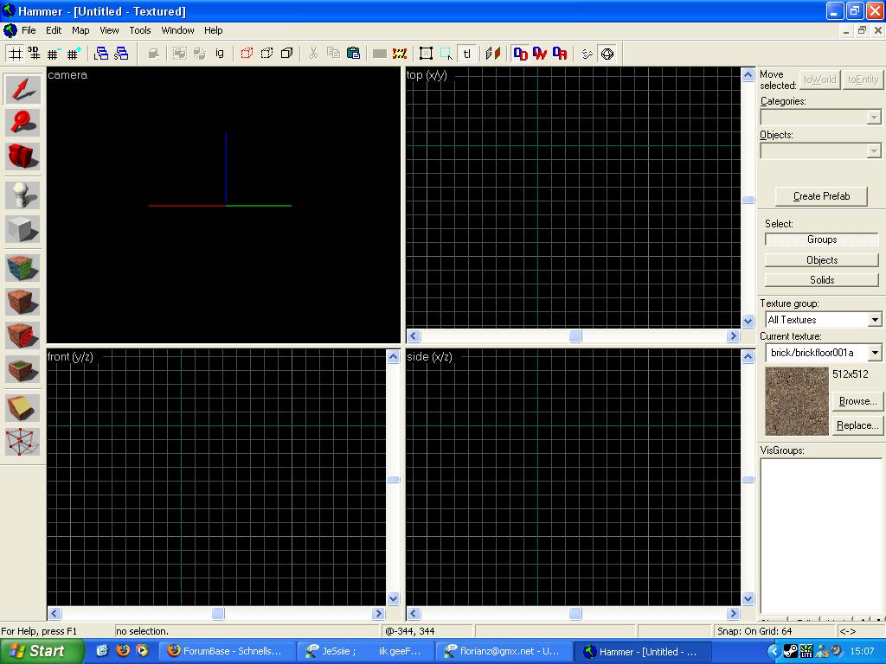This screenshot has height=664, width=886.
Task: Toggle radius culling sphere icon
Action: (x=607, y=54)
